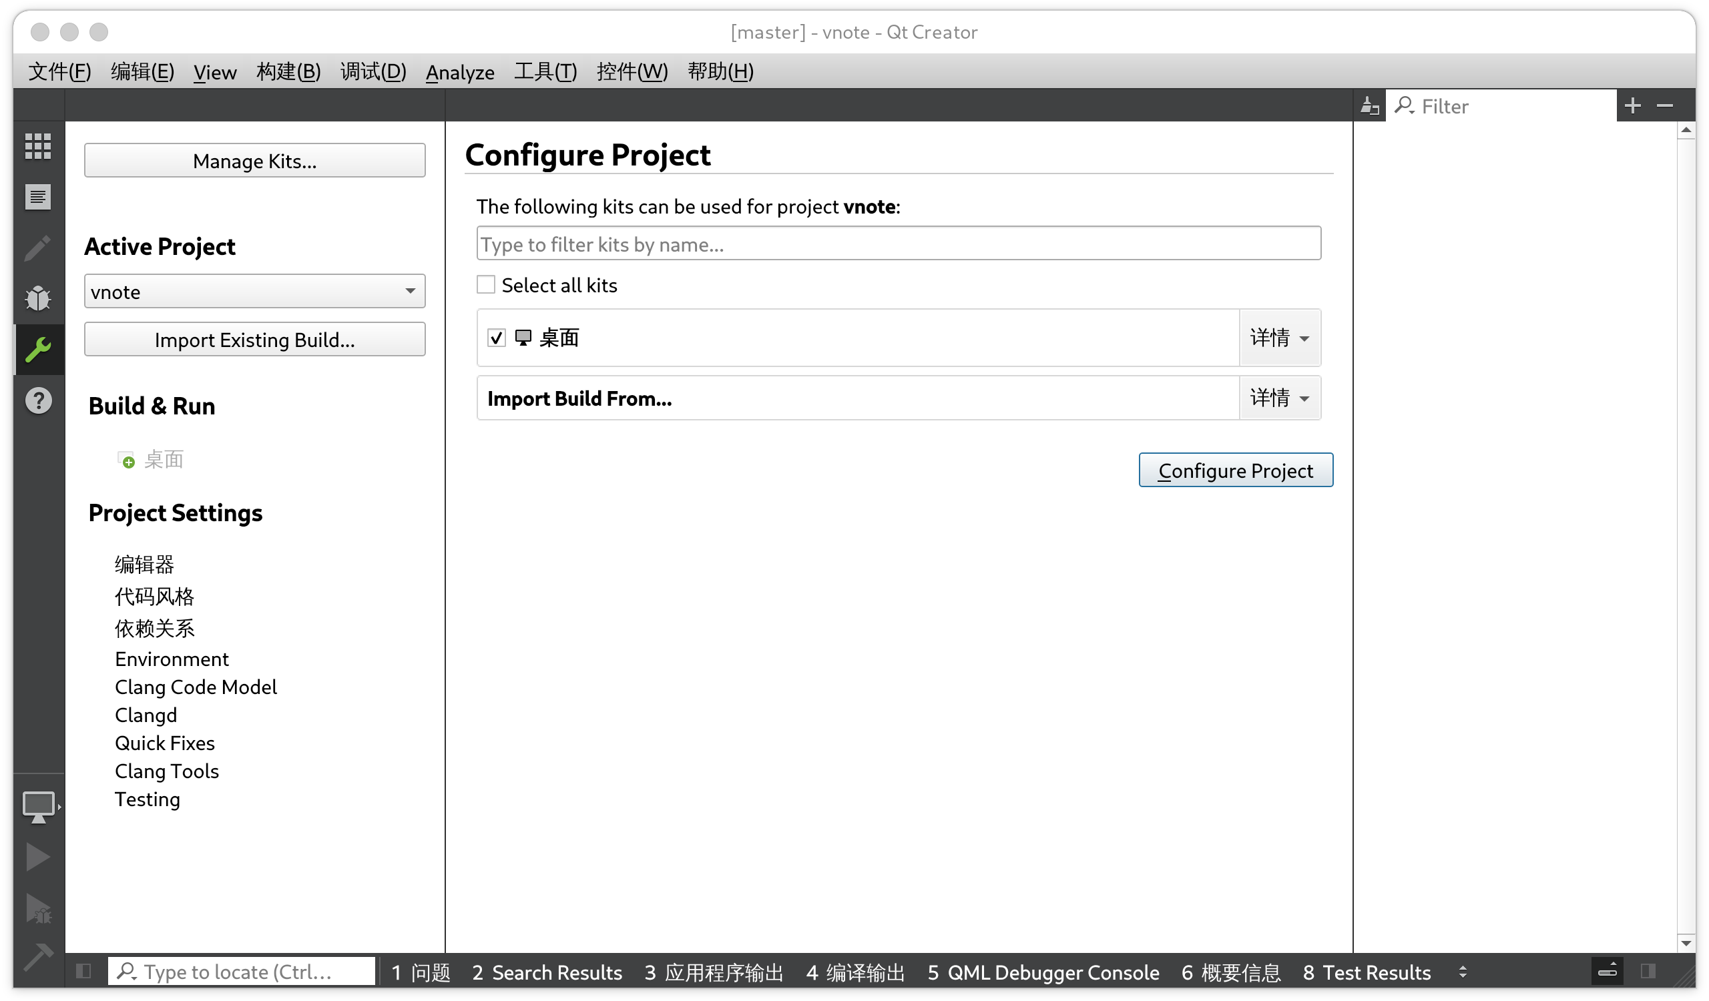This screenshot has width=1709, height=1001.
Task: Open 2 Search Results pane
Action: (547, 972)
